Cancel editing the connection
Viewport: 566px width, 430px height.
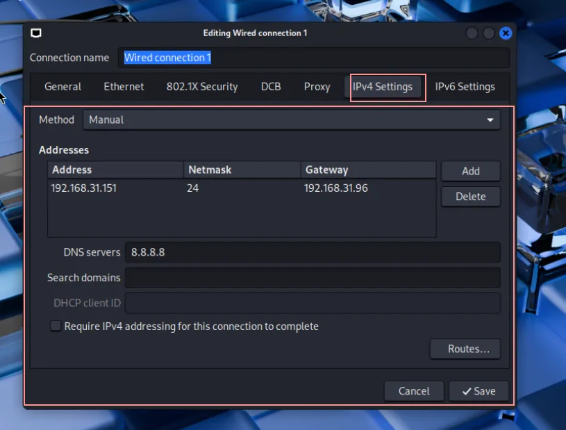pyautogui.click(x=414, y=391)
